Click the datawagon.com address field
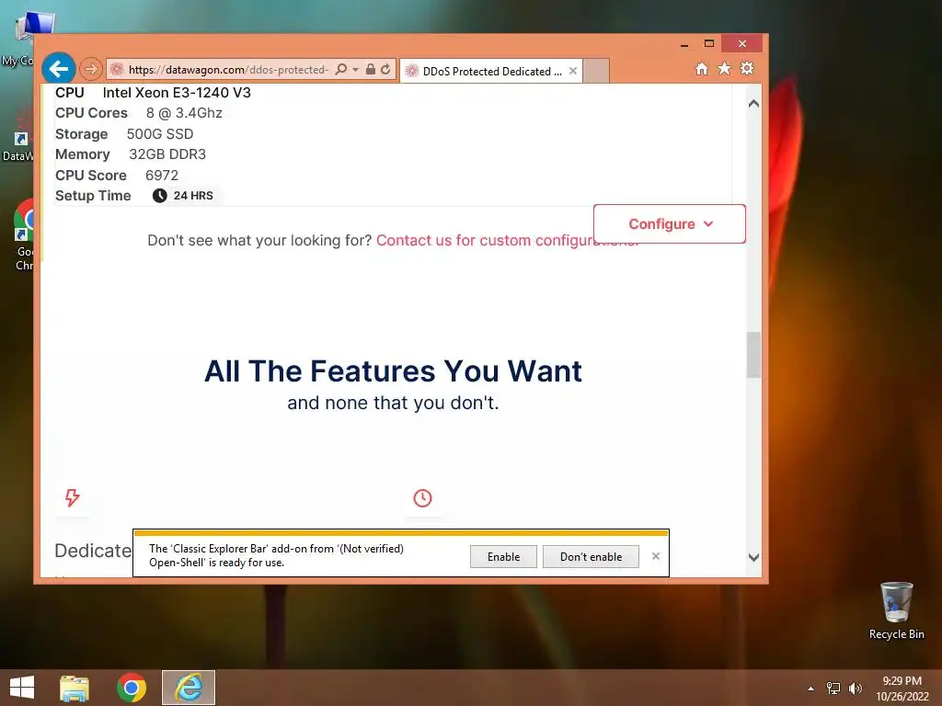 click(x=228, y=70)
